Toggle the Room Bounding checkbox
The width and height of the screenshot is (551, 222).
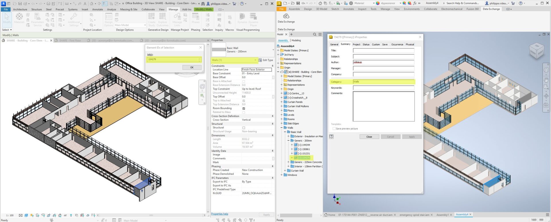point(244,108)
